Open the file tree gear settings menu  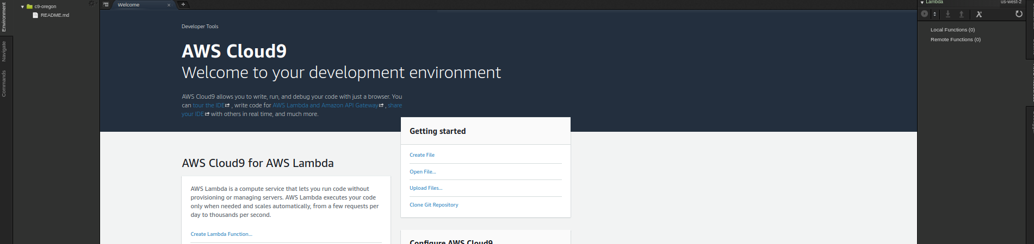(x=91, y=3)
